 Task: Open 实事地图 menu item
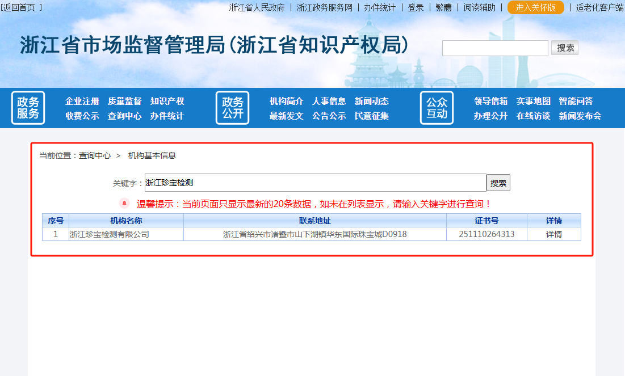point(534,101)
